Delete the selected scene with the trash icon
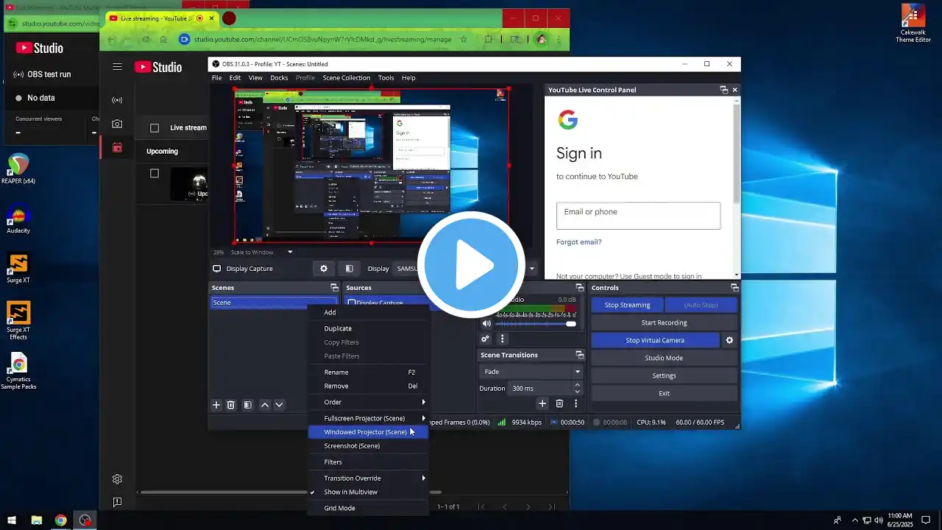This screenshot has height=530, width=942. click(x=231, y=405)
